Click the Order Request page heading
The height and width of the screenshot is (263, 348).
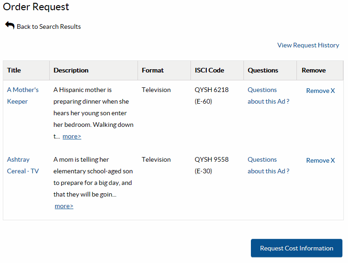[x=36, y=7]
